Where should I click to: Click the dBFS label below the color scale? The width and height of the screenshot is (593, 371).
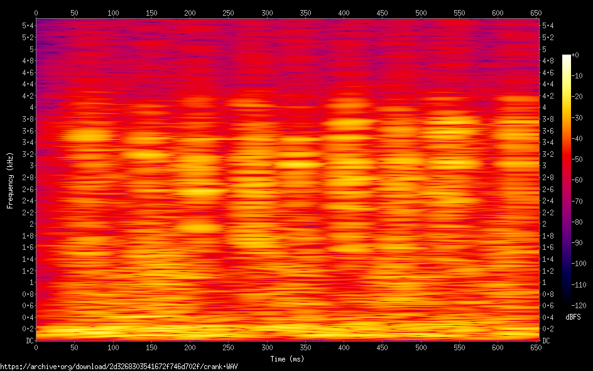pos(573,316)
